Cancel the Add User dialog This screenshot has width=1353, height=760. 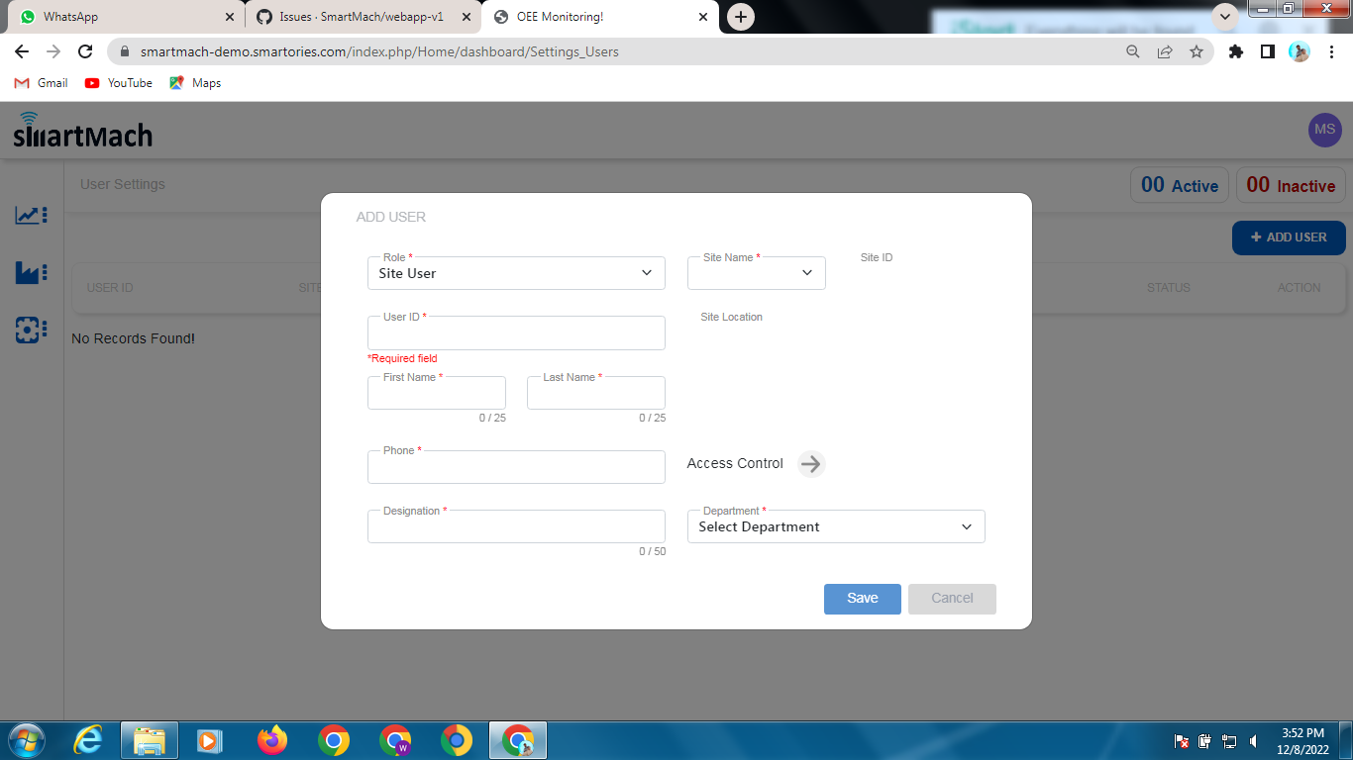tap(952, 599)
